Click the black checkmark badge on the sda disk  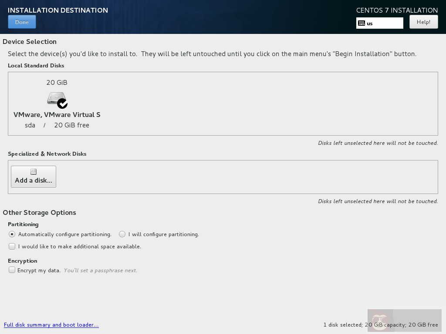coord(63,104)
